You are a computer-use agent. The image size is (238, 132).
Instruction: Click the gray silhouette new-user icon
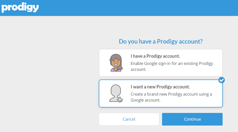[x=115, y=93]
